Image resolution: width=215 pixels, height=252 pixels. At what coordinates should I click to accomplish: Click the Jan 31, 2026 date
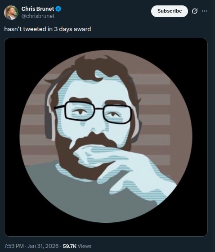[x=43, y=246]
